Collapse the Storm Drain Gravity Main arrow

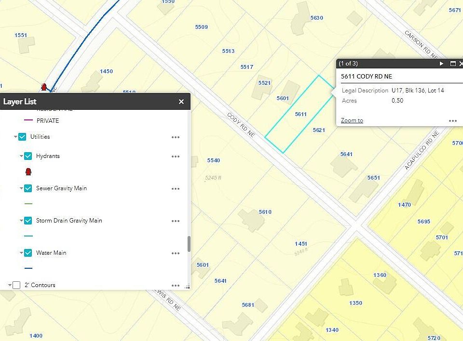point(21,221)
